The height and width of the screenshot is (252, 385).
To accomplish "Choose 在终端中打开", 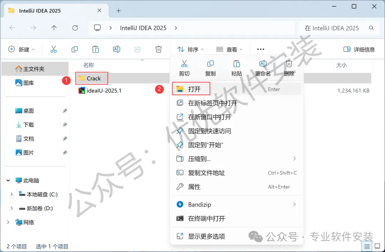I will (x=236, y=218).
